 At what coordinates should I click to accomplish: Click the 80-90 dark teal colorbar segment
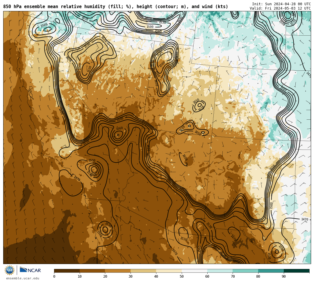[271, 271]
